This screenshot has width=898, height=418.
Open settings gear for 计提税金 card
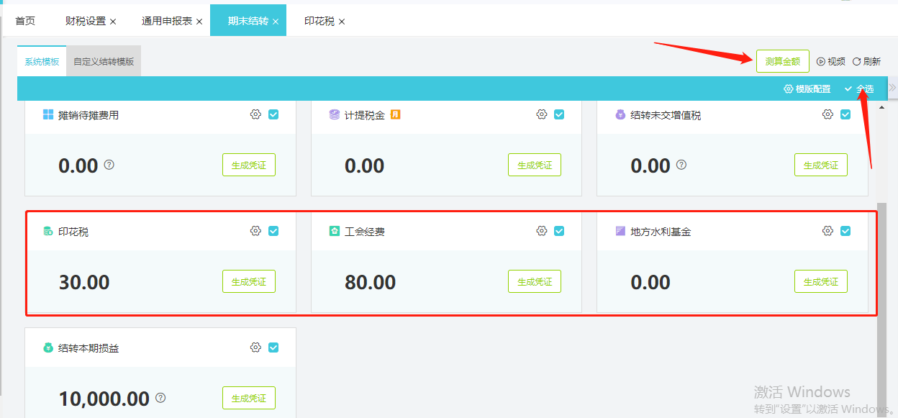pos(542,114)
